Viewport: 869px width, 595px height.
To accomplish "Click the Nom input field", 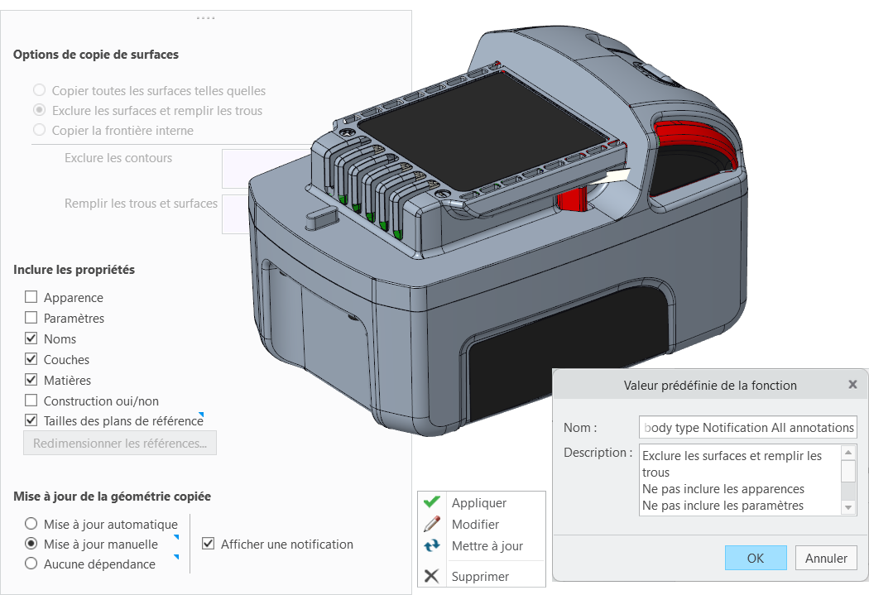I will (747, 427).
